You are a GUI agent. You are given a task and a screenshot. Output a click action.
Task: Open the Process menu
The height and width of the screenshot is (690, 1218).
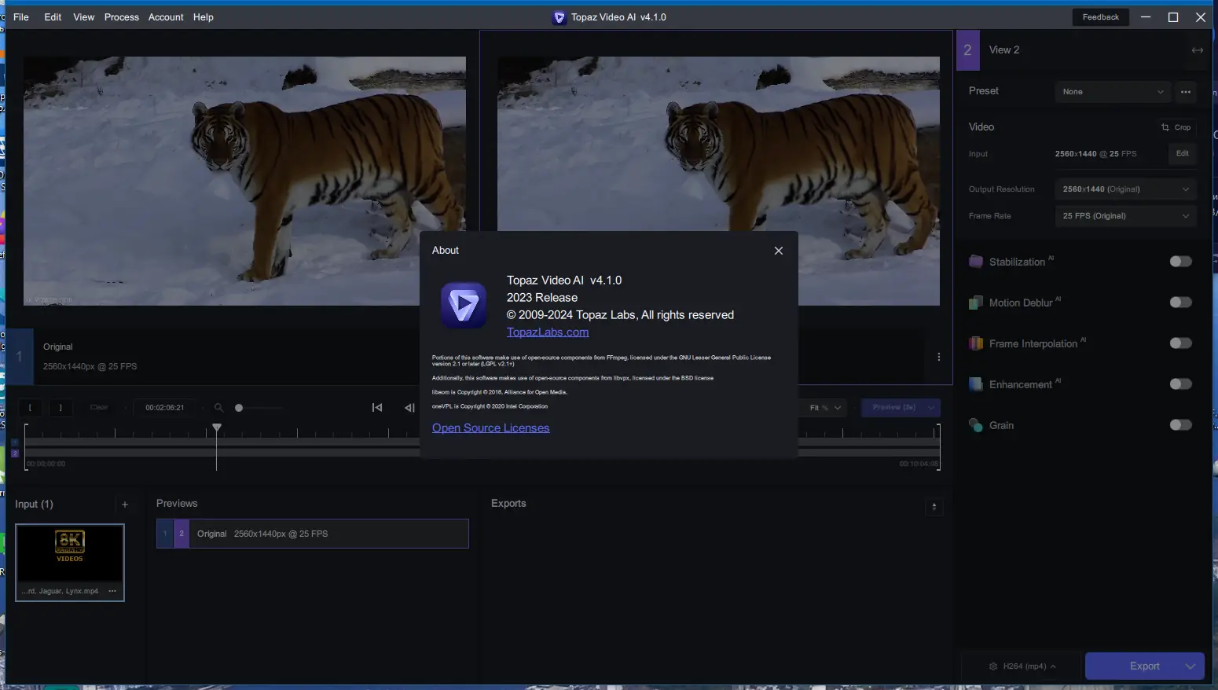(122, 17)
